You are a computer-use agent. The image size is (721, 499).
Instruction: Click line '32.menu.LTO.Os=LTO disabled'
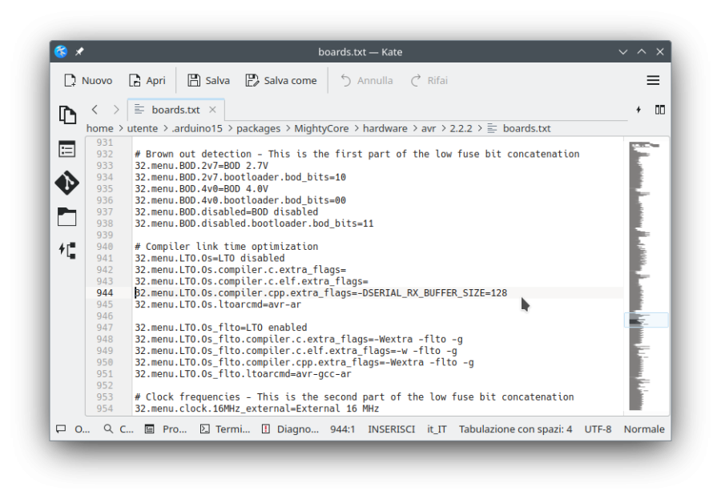point(210,258)
